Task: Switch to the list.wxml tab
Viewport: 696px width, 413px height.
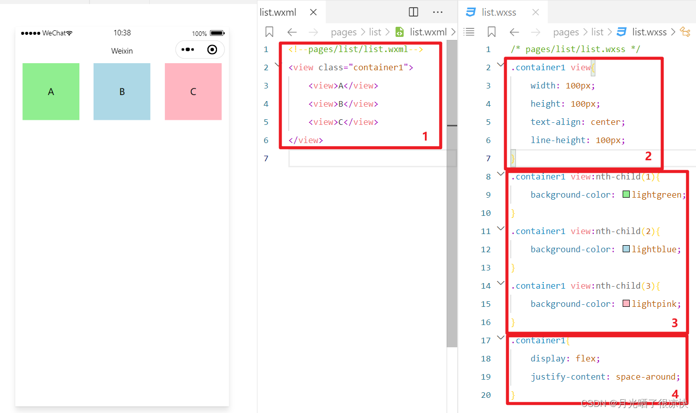Action: pyautogui.click(x=278, y=13)
